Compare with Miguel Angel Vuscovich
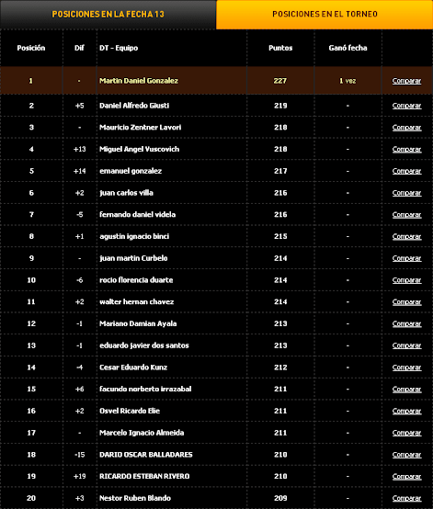This screenshot has width=433, height=509. pos(406,150)
